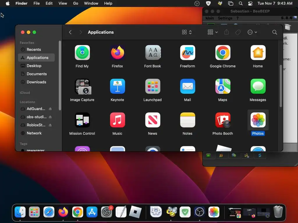Click the Applications window vertical scrollbar

coord(281,86)
